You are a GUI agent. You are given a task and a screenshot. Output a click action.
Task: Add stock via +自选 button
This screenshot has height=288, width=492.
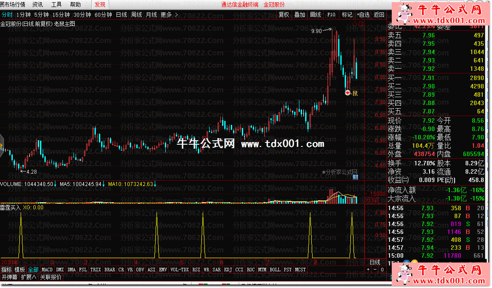pyautogui.click(x=363, y=15)
